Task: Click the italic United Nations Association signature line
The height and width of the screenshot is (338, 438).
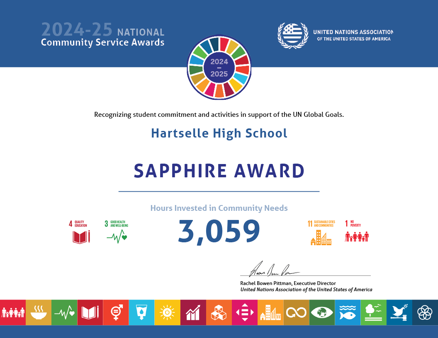Action: pyautogui.click(x=306, y=290)
